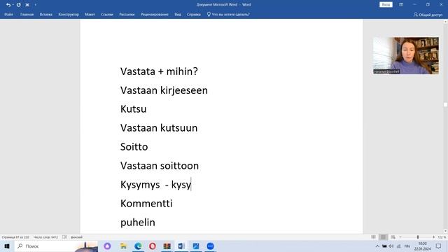This screenshot has height=252, width=448.
Task: Click the zoom slider handle
Action: 418,237
